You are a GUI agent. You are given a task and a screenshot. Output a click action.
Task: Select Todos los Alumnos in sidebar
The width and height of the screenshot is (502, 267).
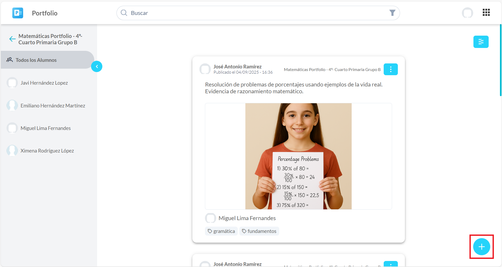coord(36,60)
